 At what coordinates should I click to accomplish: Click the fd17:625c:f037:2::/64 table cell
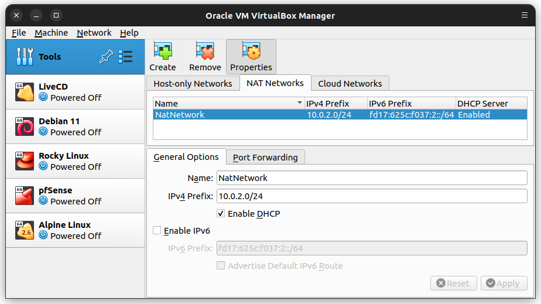click(412, 115)
